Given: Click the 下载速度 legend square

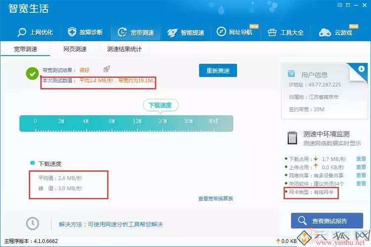Looking at the screenshot, I should [x=33, y=163].
